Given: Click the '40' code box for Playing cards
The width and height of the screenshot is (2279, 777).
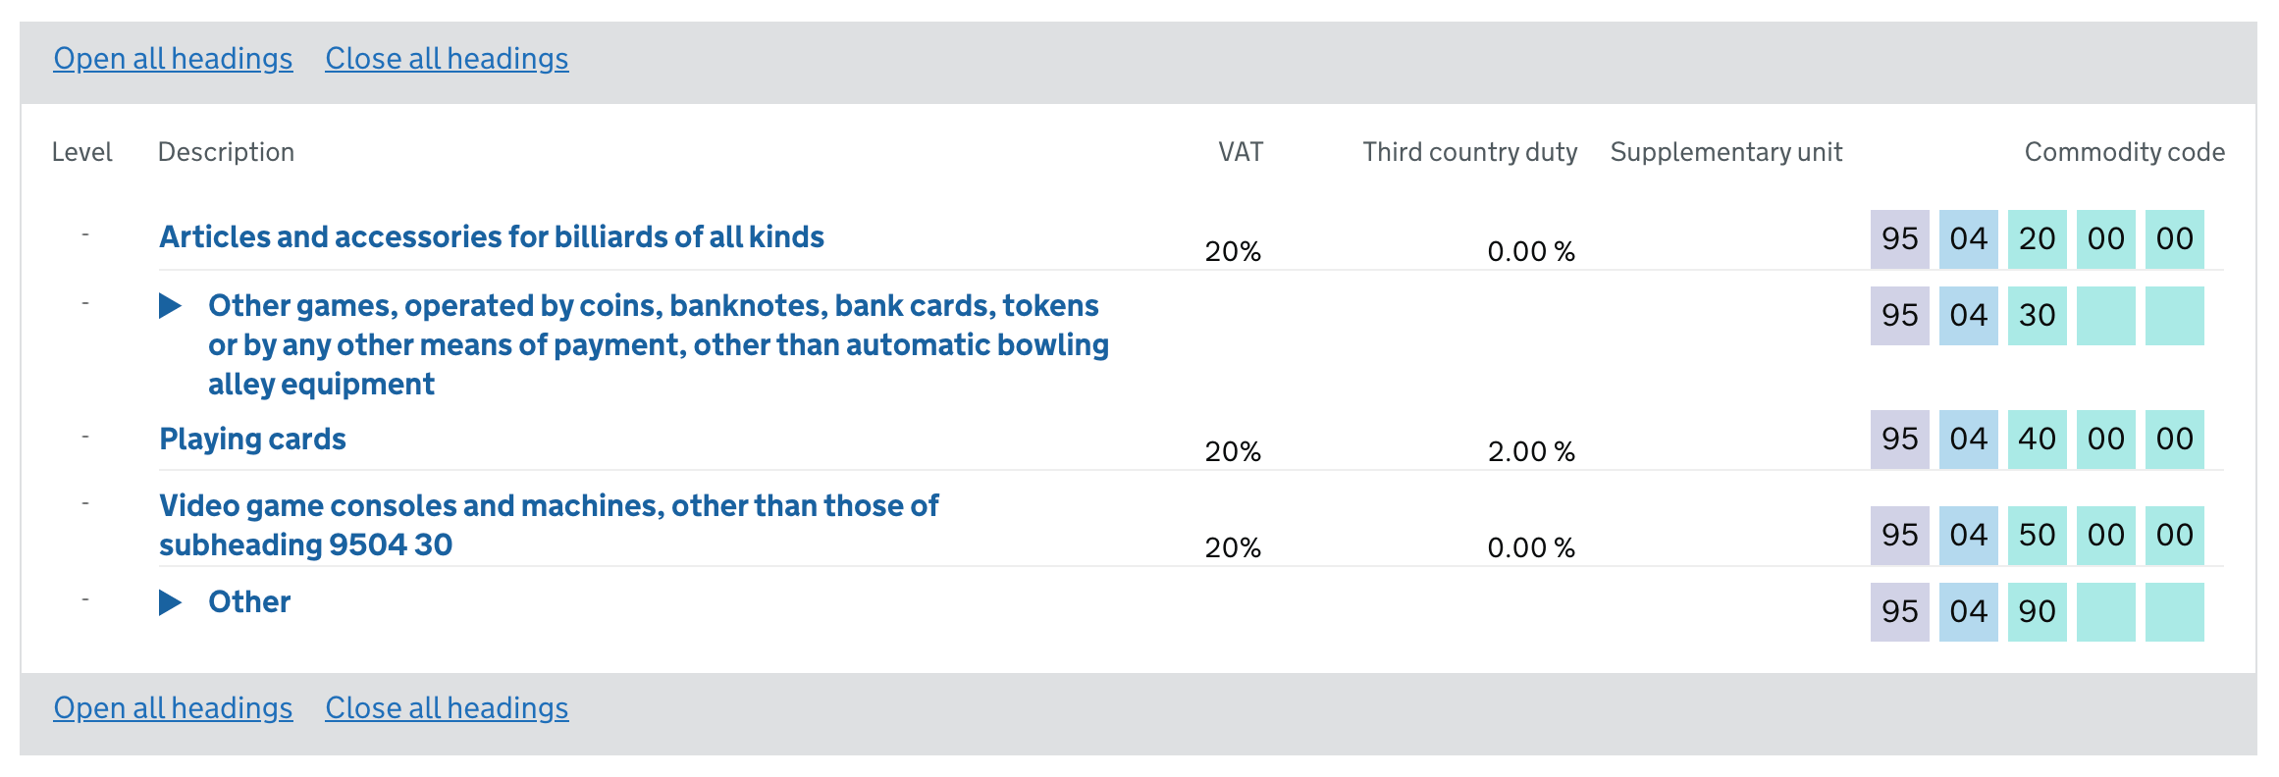Looking at the screenshot, I should [2037, 440].
